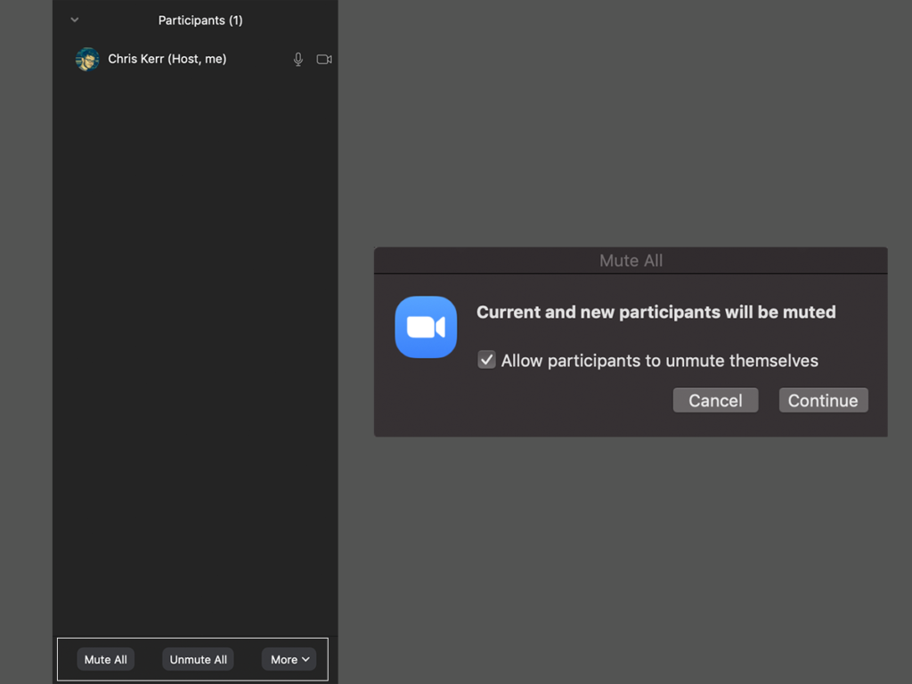Cancel the Mute All dialog

715,400
